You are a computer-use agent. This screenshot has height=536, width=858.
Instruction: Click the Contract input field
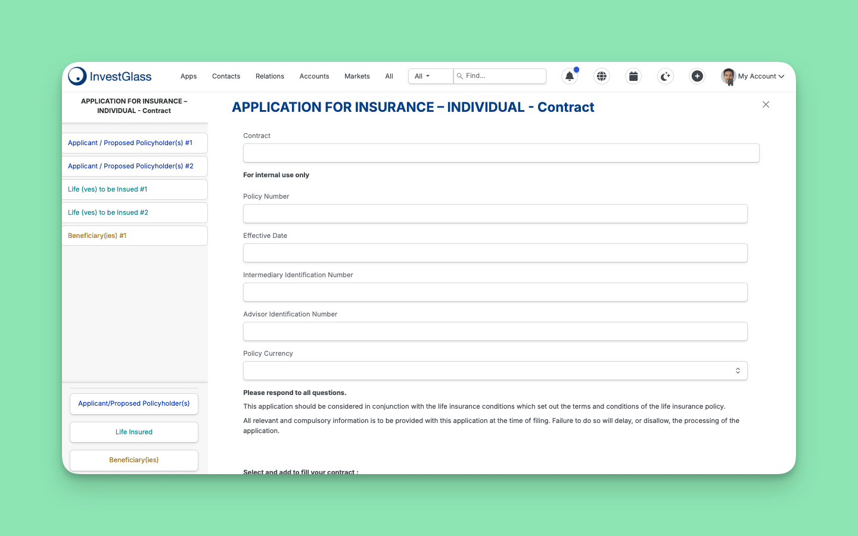501,153
